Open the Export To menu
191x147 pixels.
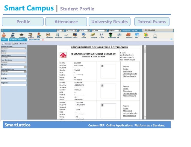[x=24, y=44]
